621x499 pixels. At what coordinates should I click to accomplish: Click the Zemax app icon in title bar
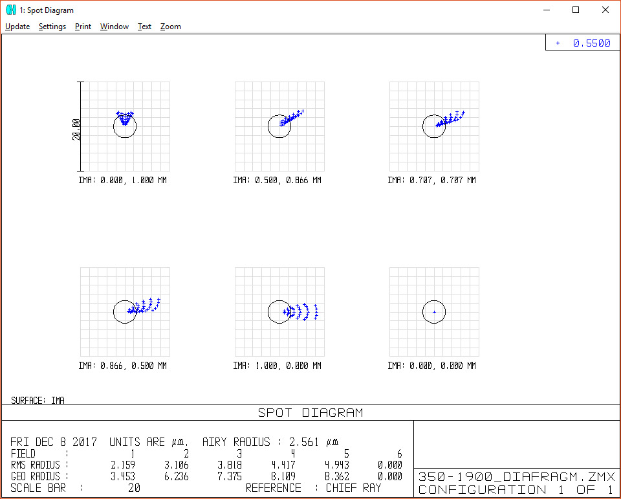[10, 10]
